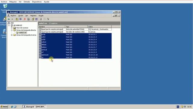The image size is (193, 109).
Task: Click the 16:46 taskbar clock
Action: coord(189,107)
